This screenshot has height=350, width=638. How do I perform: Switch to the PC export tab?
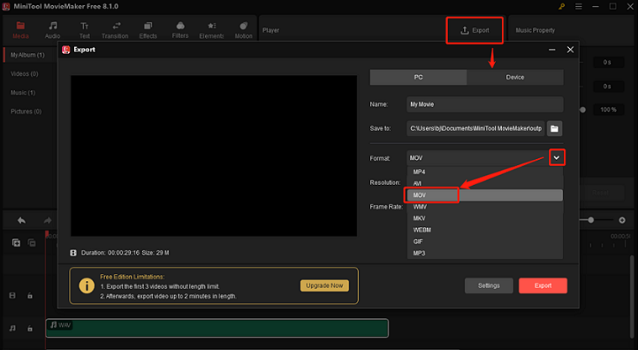(x=418, y=77)
